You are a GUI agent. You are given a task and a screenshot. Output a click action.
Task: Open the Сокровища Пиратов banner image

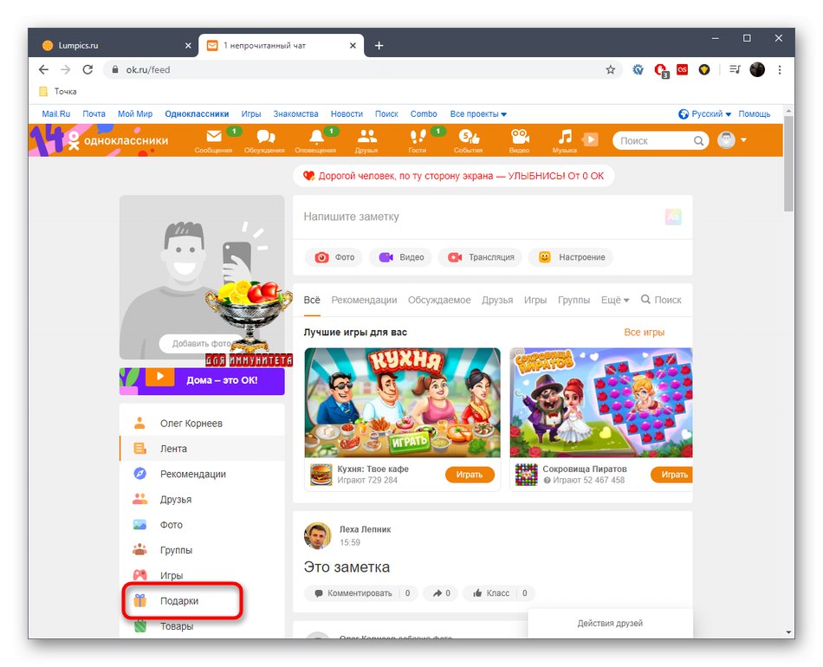[601, 403]
